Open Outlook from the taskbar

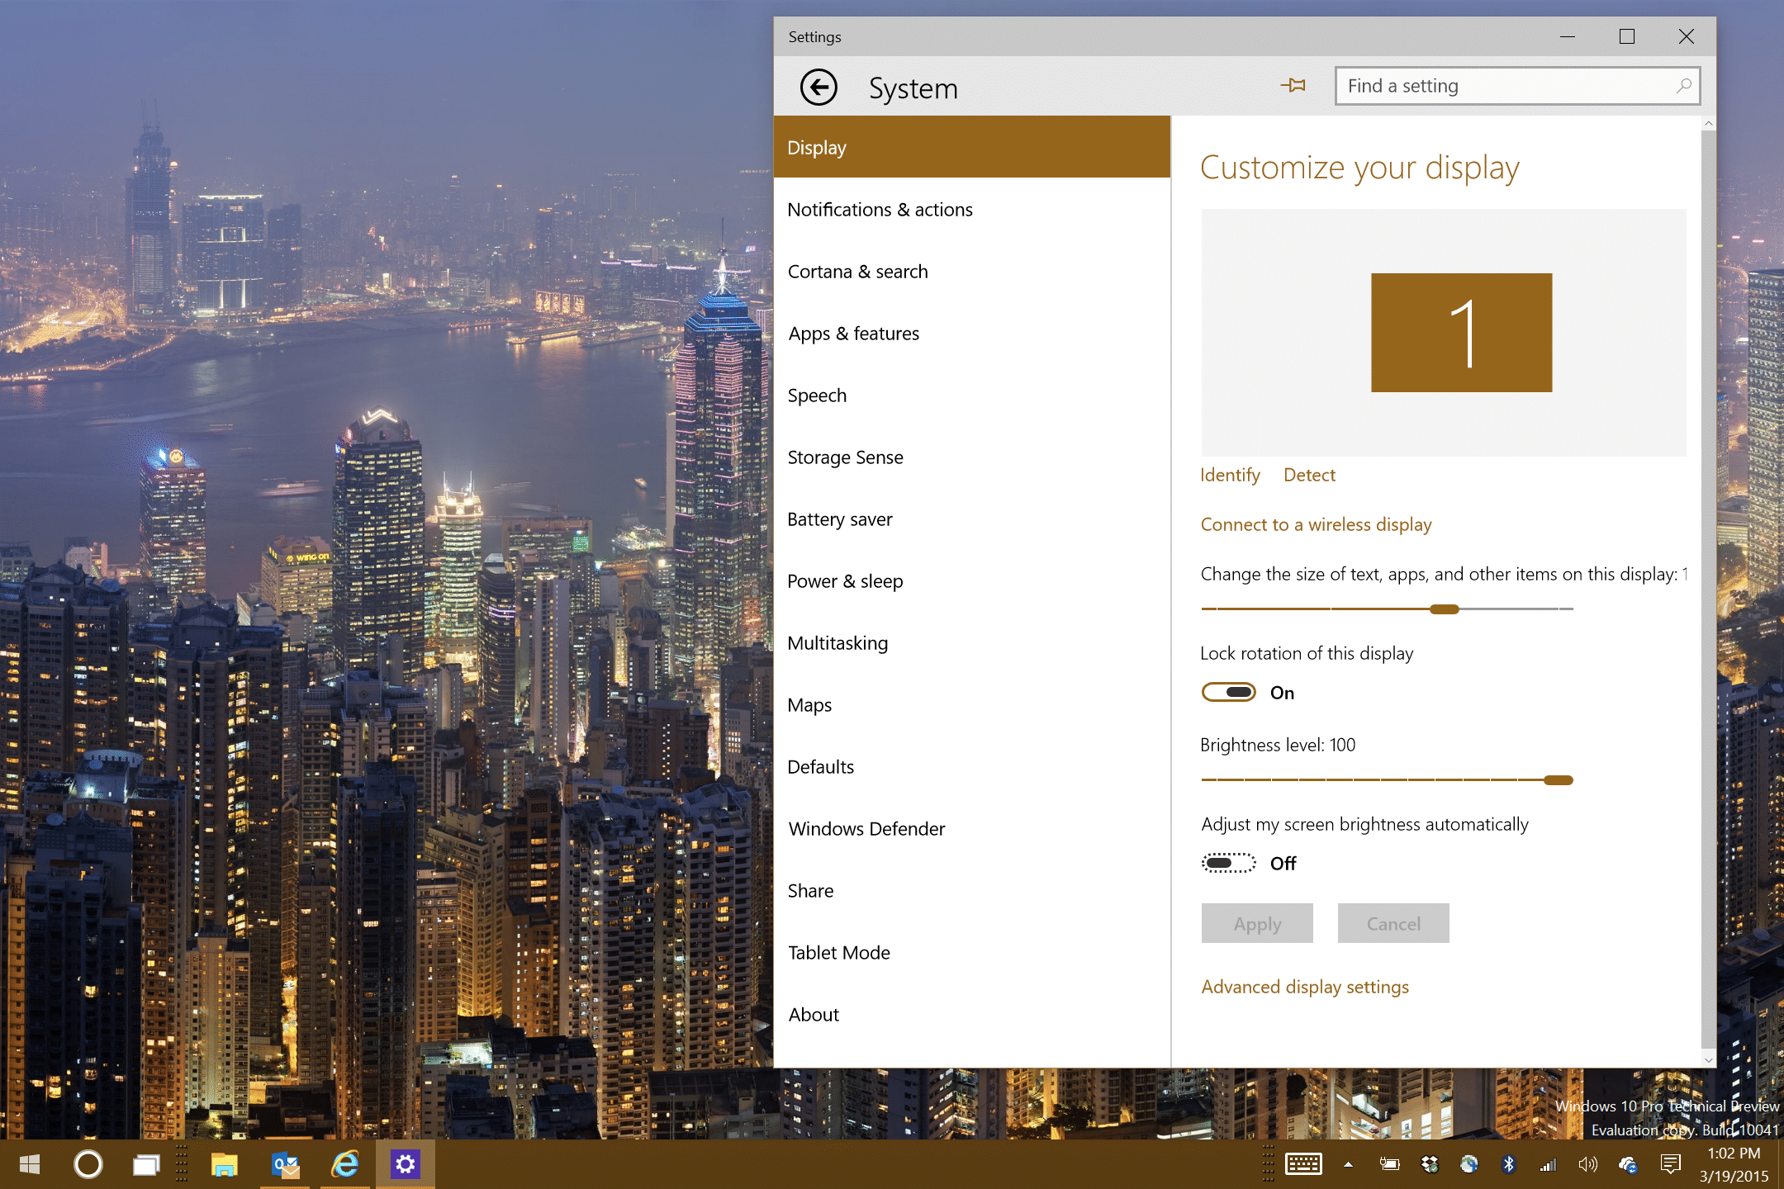(286, 1165)
